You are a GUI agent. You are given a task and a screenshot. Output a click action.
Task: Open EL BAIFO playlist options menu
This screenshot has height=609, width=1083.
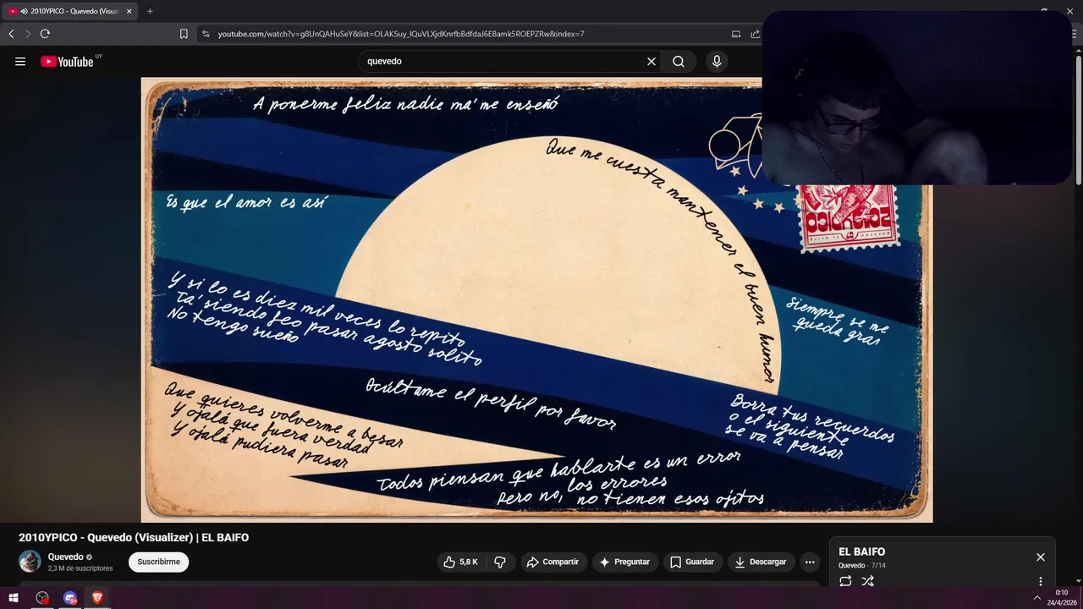click(1041, 581)
